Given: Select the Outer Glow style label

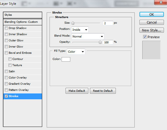Looking at the screenshot, I should 16,41.
